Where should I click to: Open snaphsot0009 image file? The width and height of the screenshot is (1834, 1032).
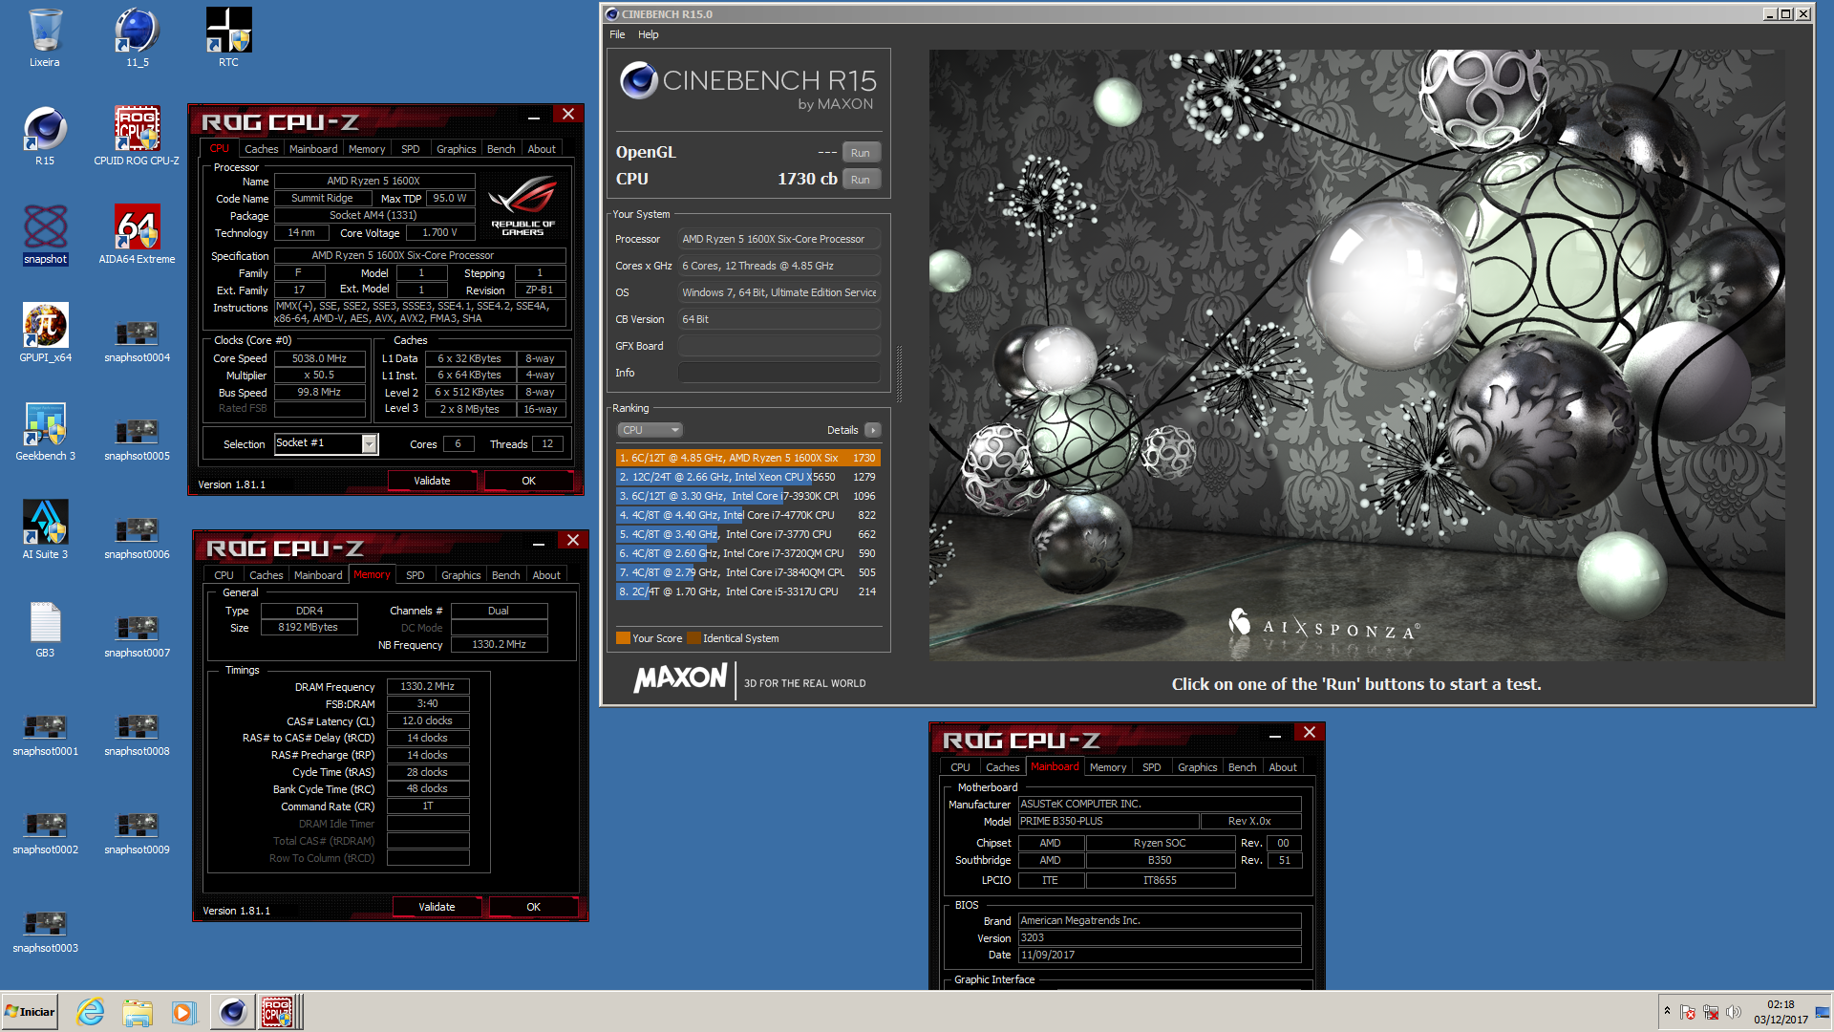tap(137, 832)
